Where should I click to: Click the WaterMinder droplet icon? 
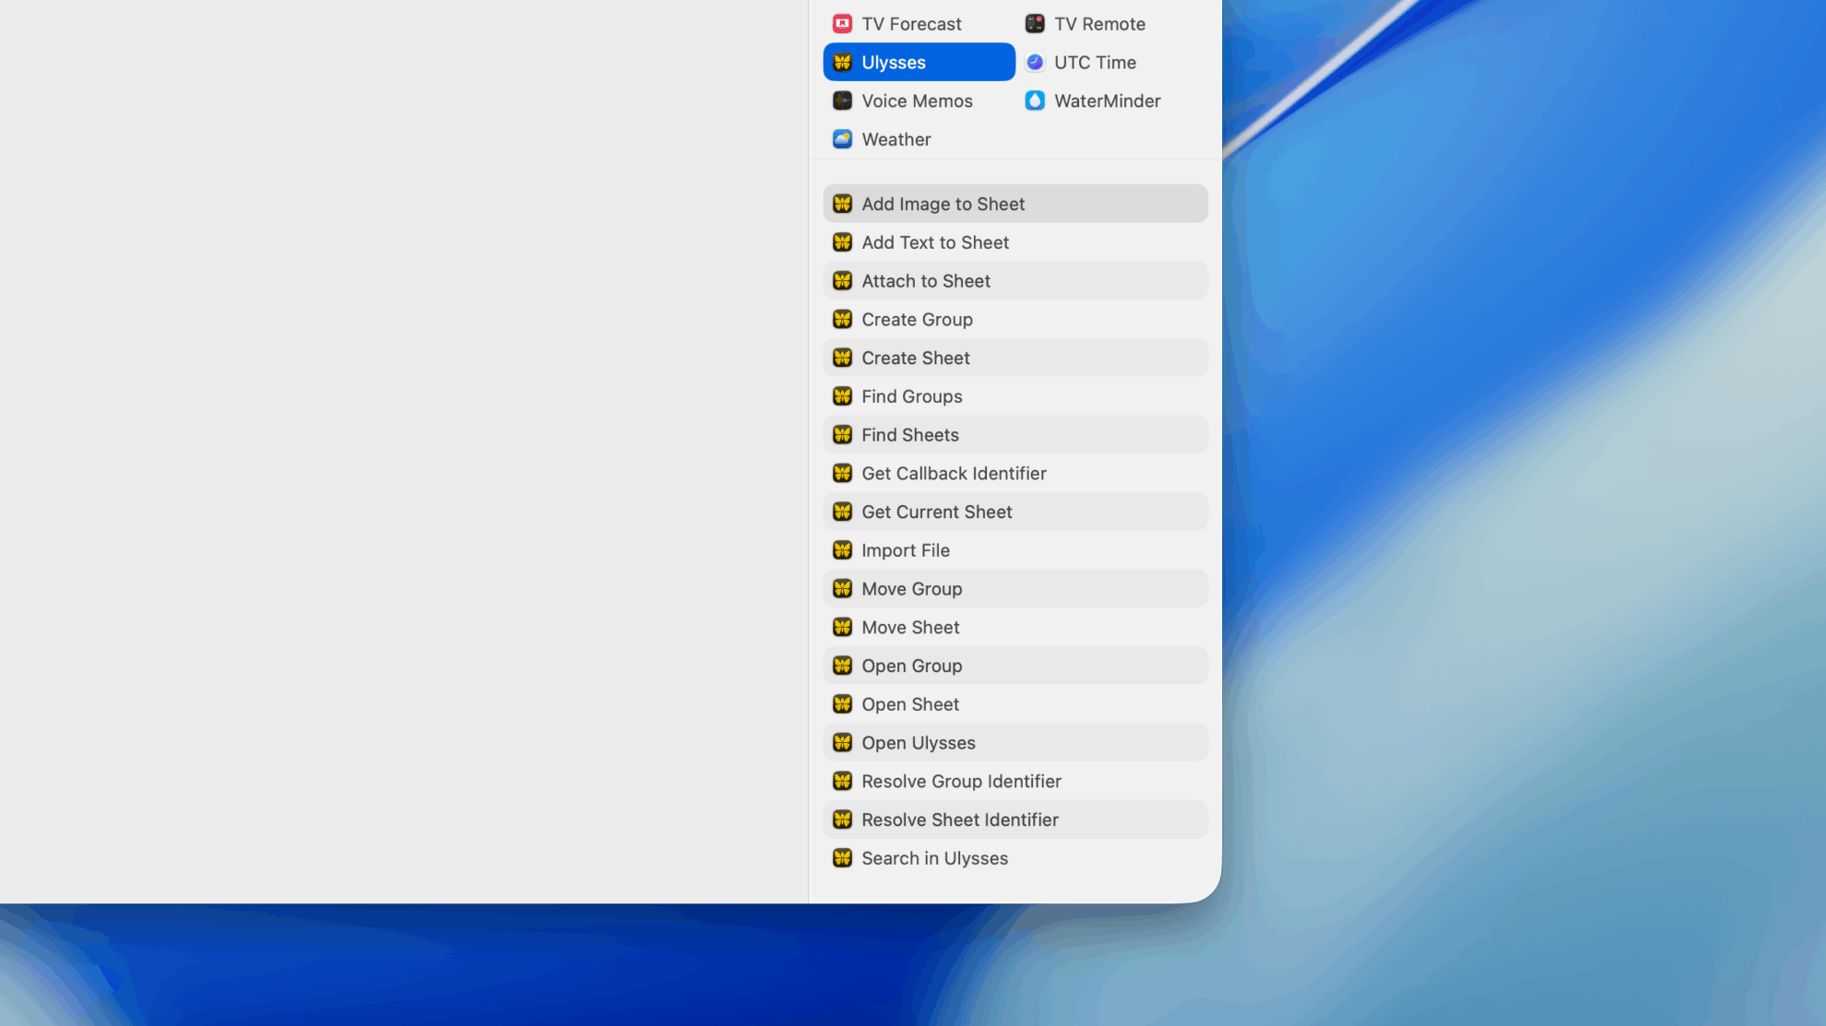point(1035,100)
